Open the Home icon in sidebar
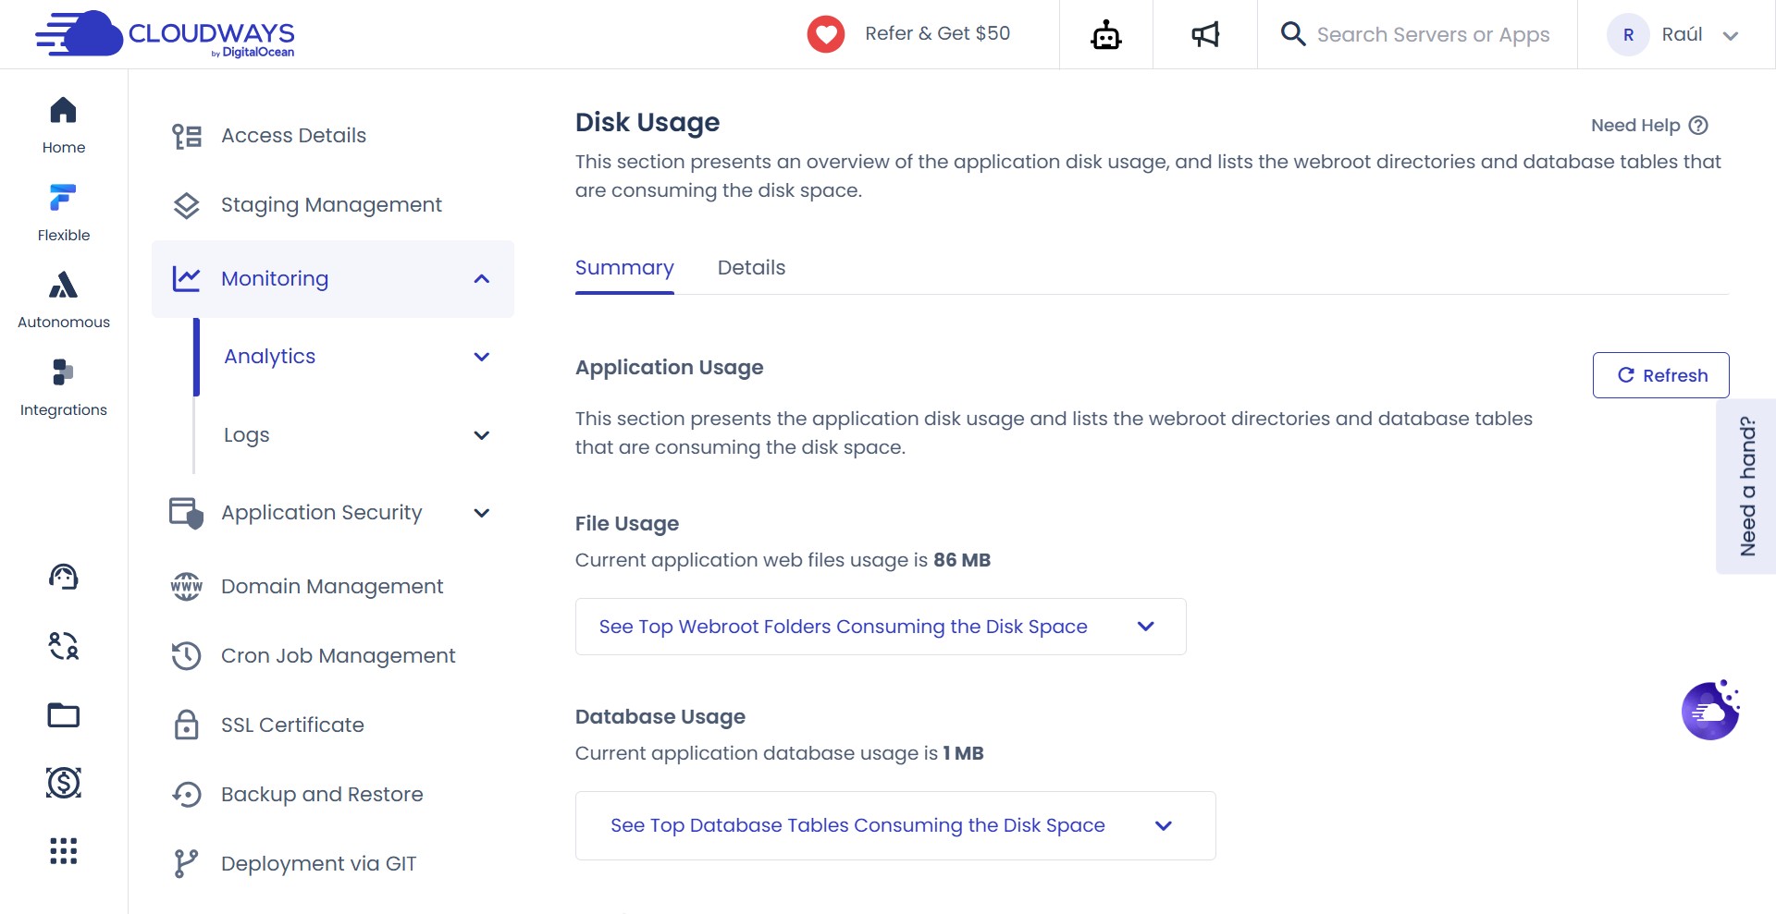 coord(63,111)
